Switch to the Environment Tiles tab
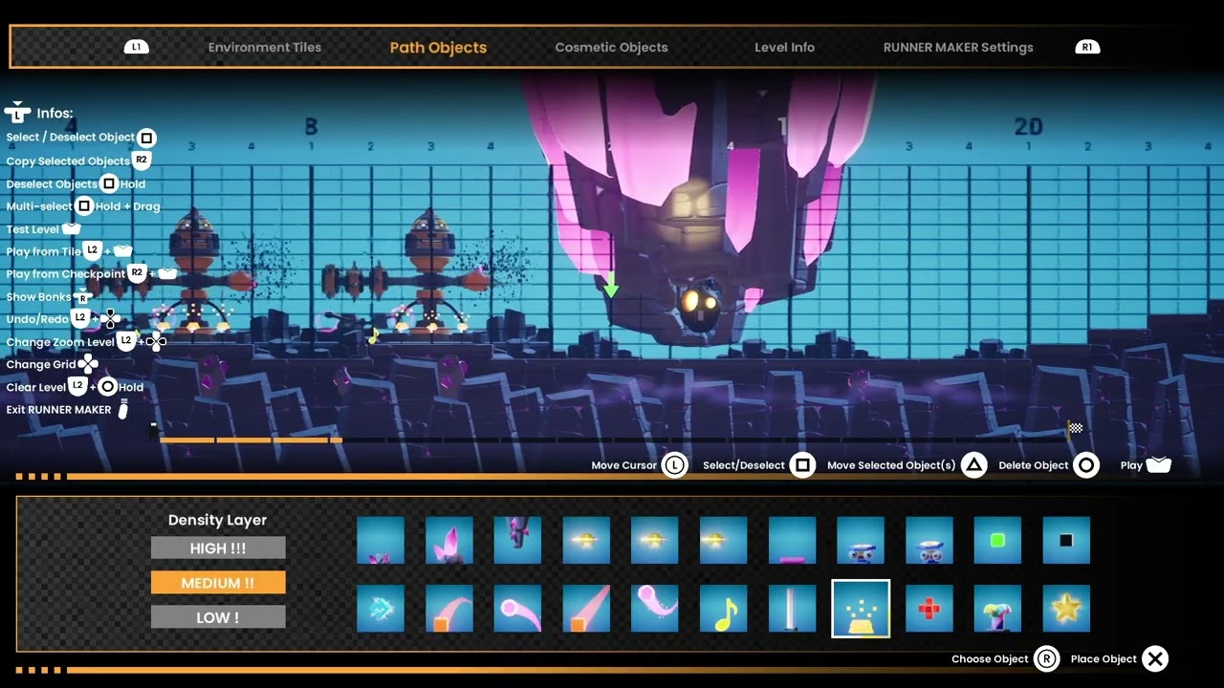This screenshot has width=1224, height=688. (265, 47)
